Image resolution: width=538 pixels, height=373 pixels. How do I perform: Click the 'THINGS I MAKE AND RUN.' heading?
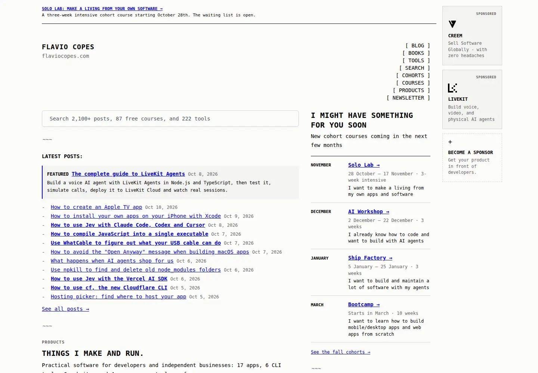pos(93,353)
